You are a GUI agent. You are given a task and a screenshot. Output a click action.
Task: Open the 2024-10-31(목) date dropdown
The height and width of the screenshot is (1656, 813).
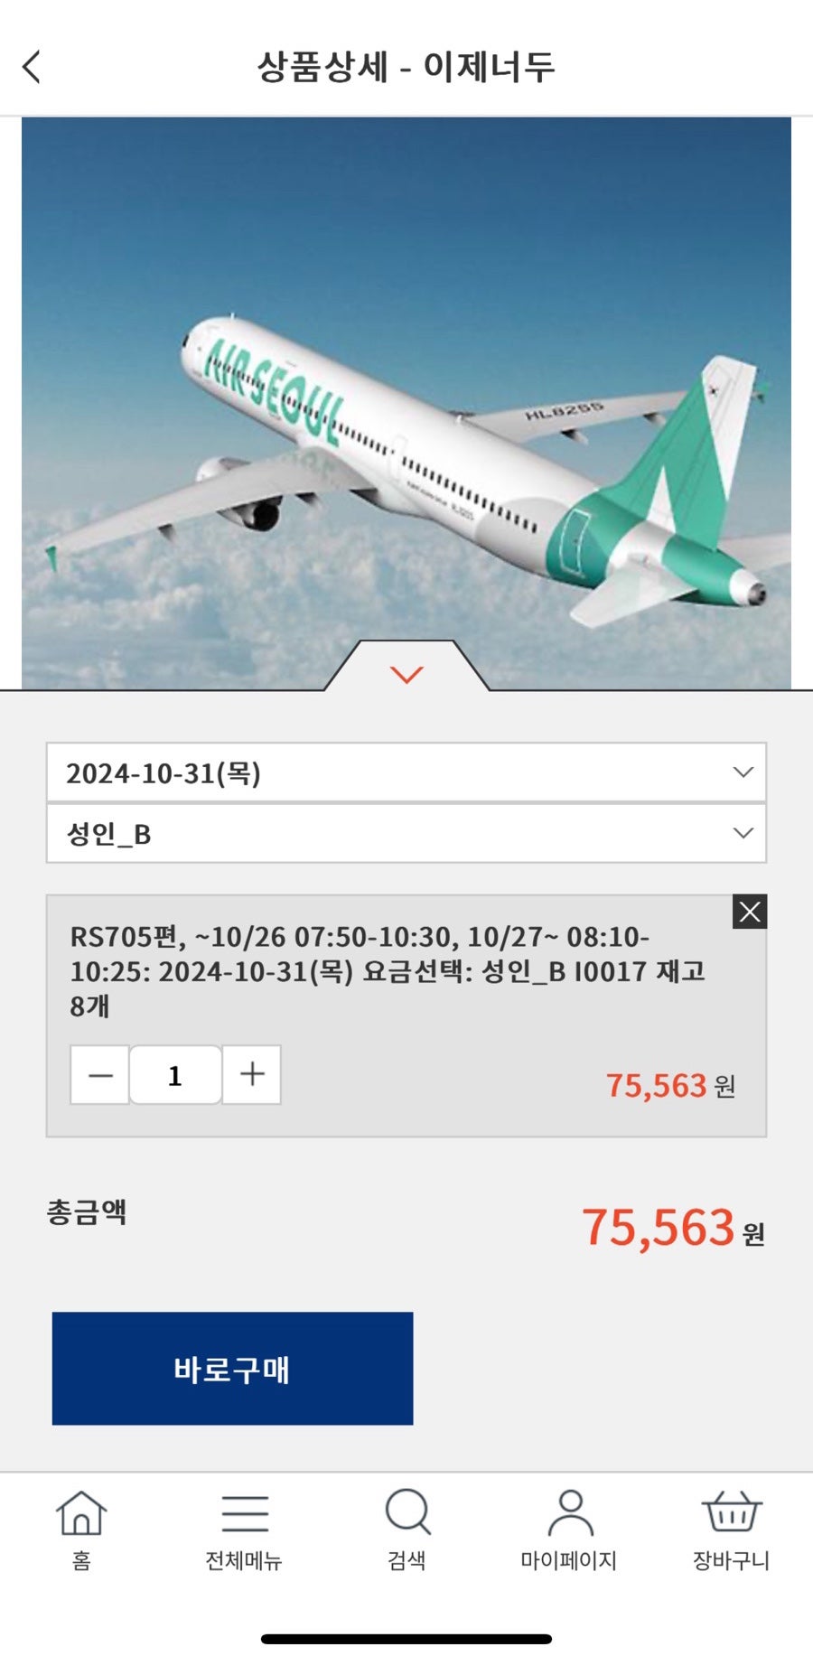406,772
